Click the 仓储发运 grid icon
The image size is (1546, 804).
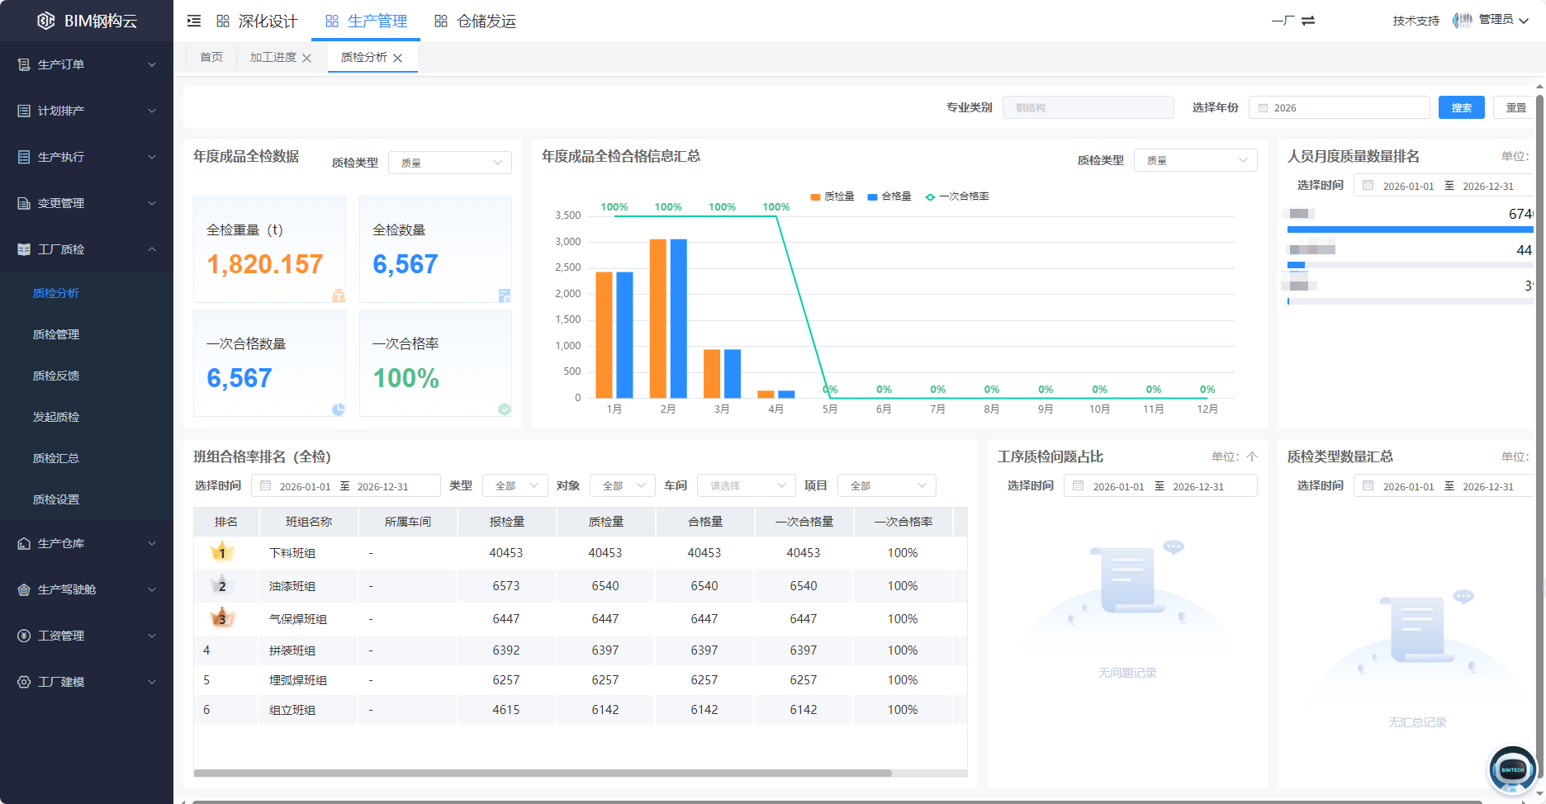tap(441, 21)
